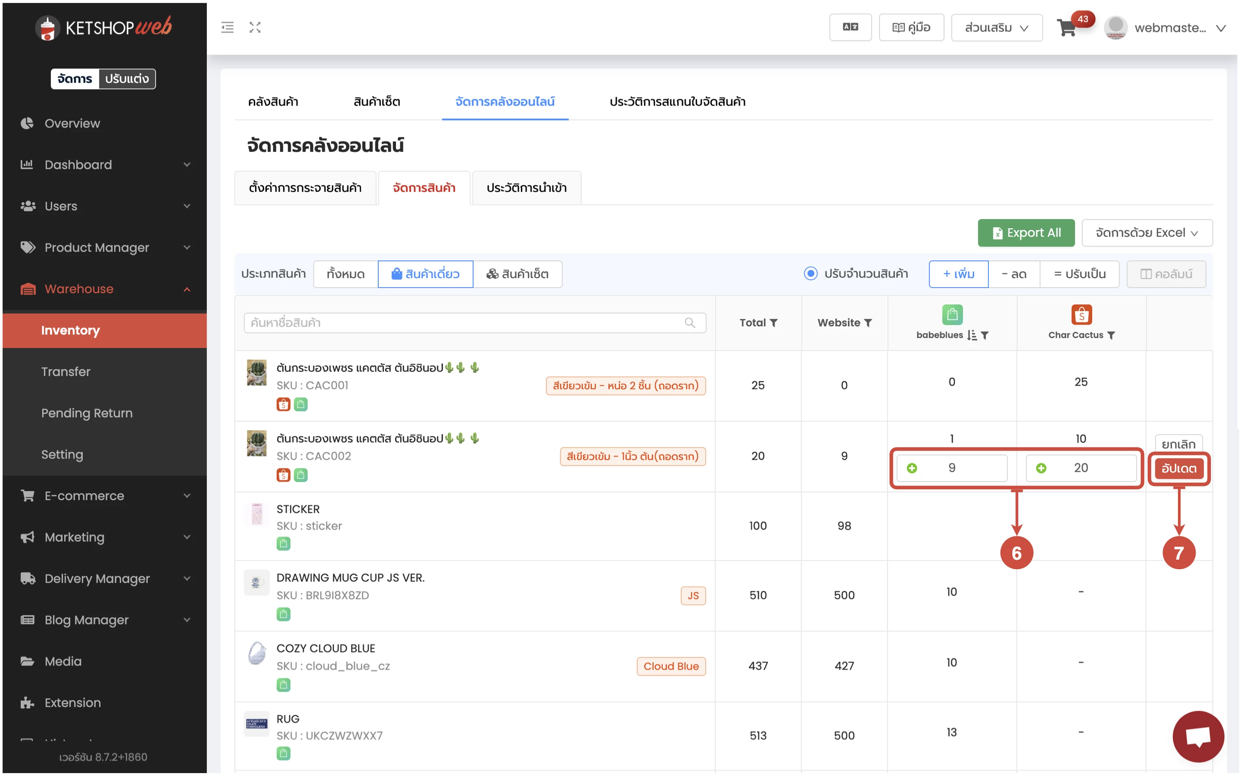The width and height of the screenshot is (1240, 777).
Task: Click the green Export All button
Action: (1025, 233)
